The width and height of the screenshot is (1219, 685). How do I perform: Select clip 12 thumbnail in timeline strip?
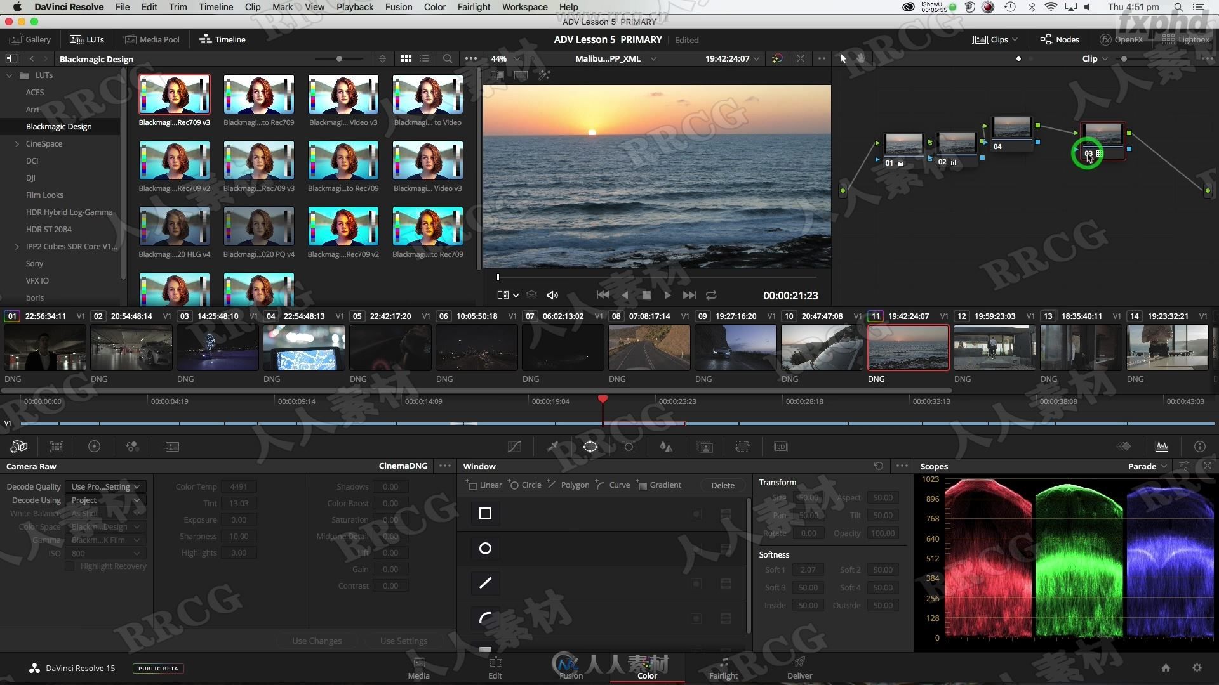(995, 348)
